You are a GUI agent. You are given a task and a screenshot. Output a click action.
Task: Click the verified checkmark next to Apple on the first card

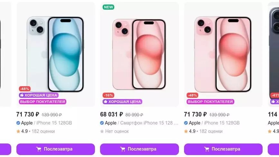18,123
